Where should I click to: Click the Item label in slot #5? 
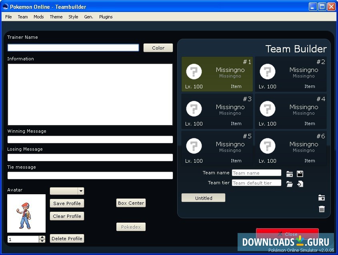tap(236, 161)
